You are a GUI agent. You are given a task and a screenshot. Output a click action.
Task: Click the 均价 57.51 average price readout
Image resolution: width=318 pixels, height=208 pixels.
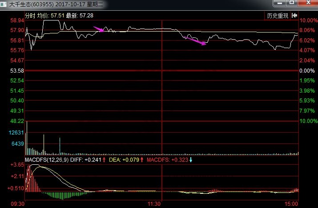50,16
